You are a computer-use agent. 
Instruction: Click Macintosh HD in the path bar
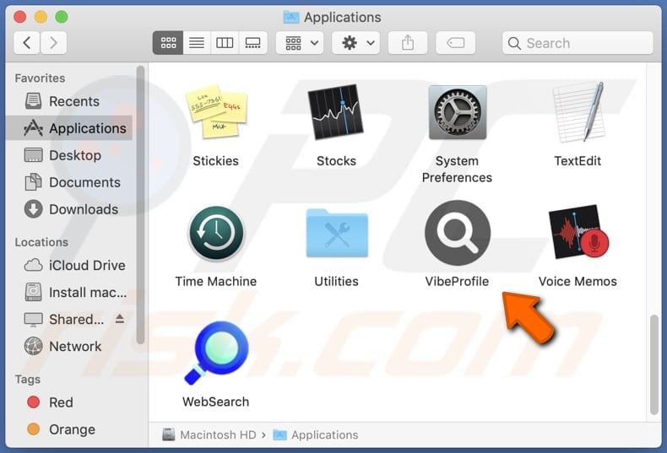pos(209,435)
